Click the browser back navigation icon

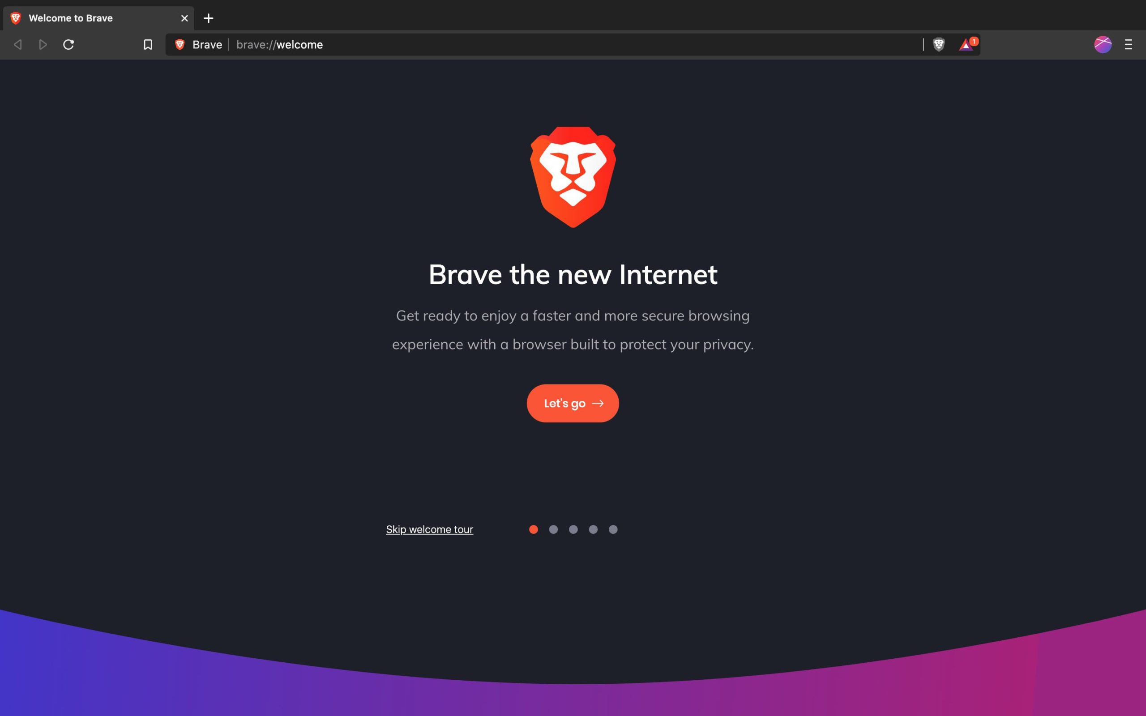pos(17,45)
